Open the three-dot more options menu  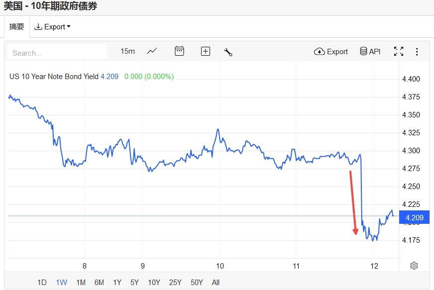point(417,52)
